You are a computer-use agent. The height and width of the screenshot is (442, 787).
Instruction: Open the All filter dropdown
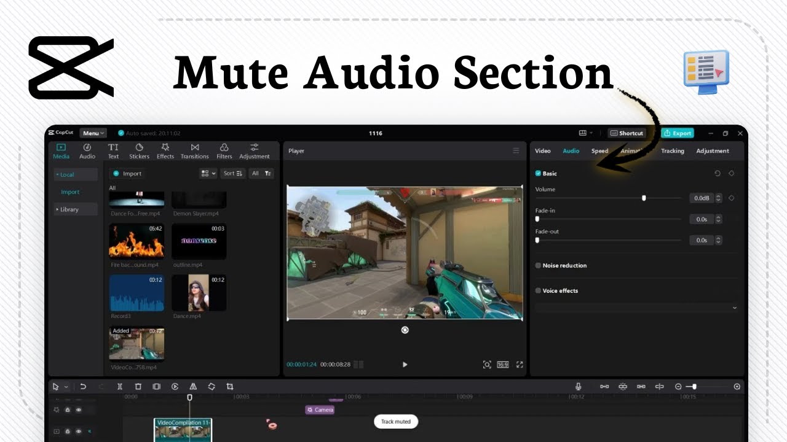point(261,174)
